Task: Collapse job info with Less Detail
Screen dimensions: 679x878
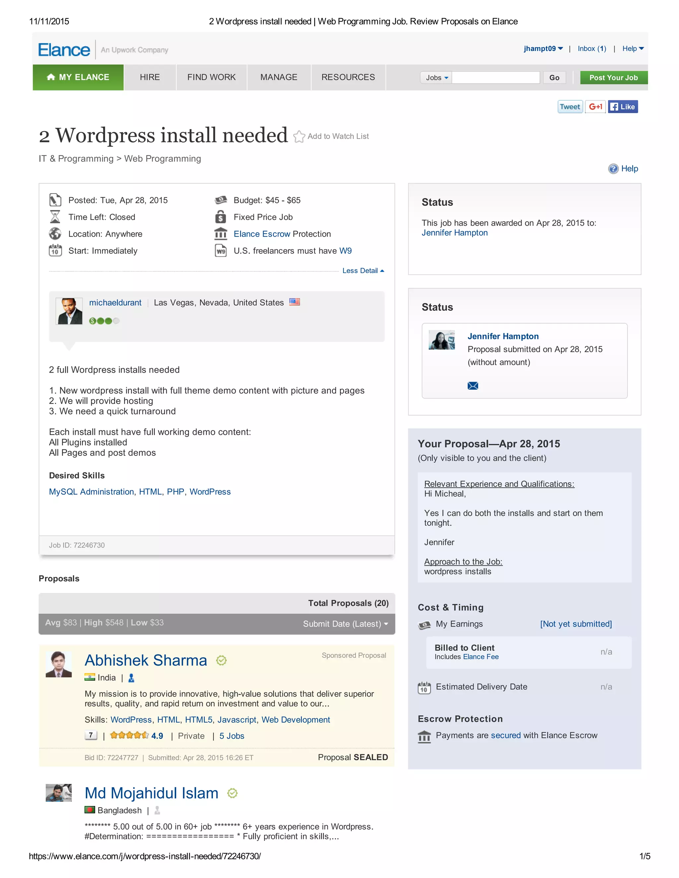Action: tap(363, 271)
